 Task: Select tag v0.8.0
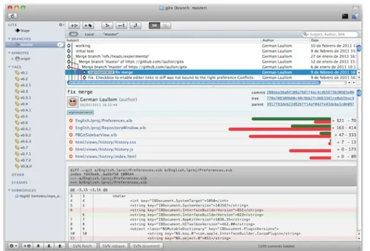click(x=23, y=166)
